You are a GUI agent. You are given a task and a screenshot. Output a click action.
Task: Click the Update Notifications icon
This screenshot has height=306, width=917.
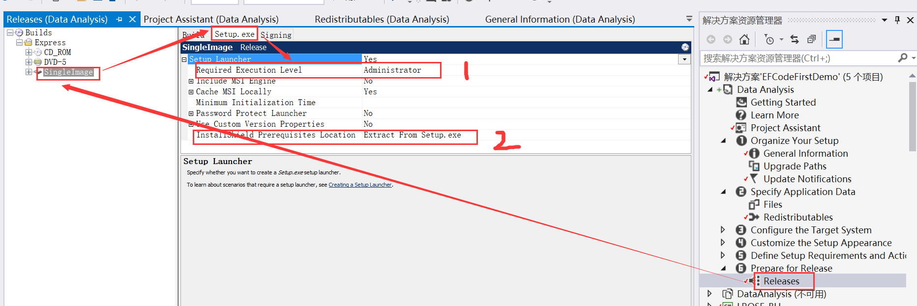coord(754,179)
